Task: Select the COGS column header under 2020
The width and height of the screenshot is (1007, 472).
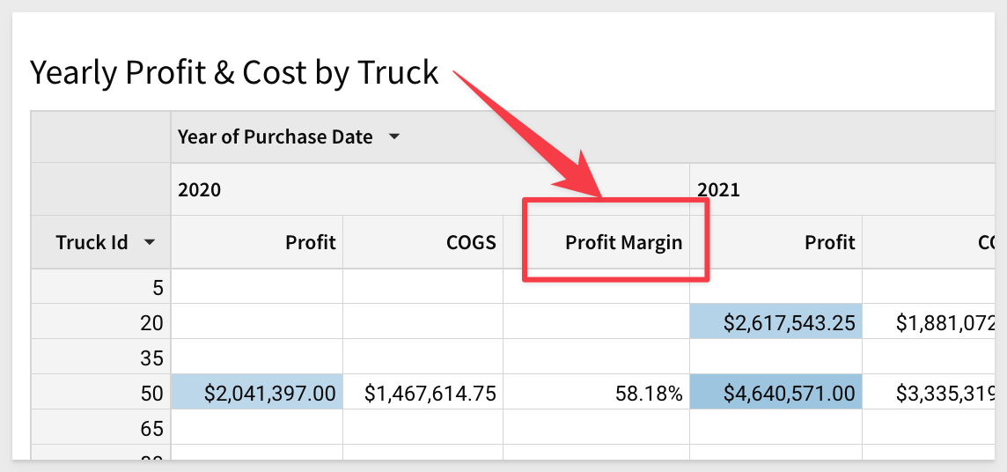Action: point(471,242)
